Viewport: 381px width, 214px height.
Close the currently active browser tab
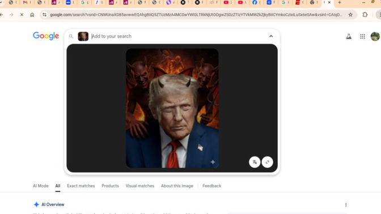pos(329,2)
